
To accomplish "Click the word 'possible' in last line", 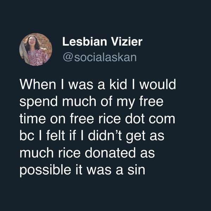I will [x=45, y=170].
